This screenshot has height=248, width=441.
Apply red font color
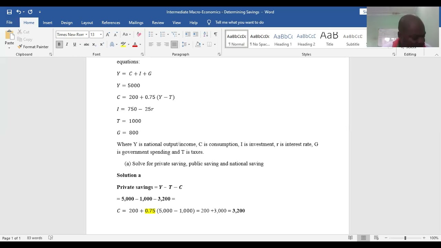pos(135,44)
